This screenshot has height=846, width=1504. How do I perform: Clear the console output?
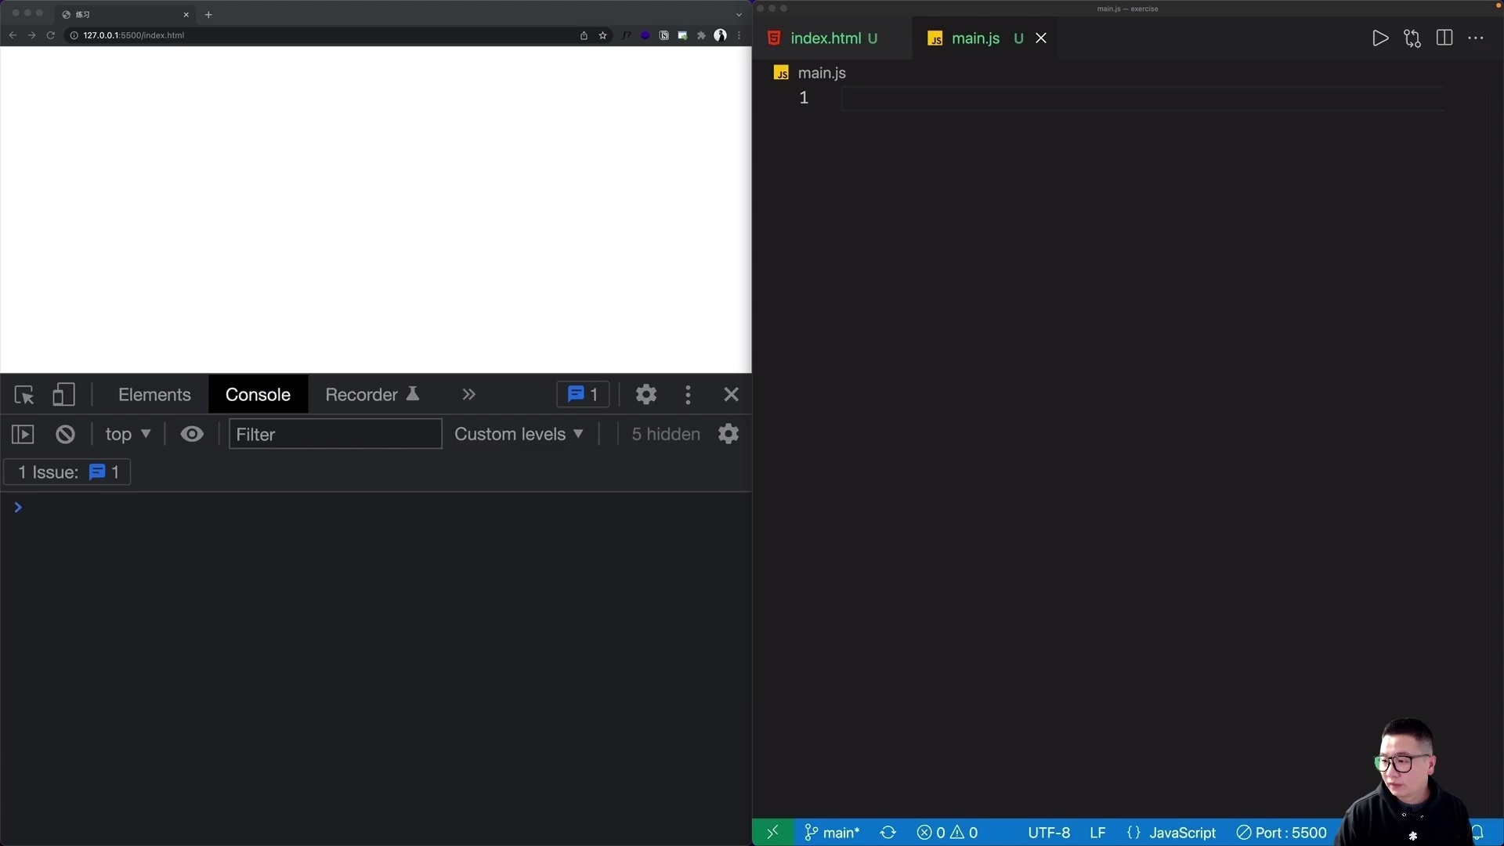click(65, 434)
